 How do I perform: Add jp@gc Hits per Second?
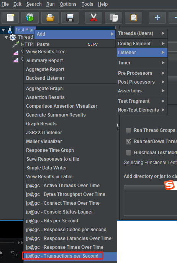click(x=70, y=221)
